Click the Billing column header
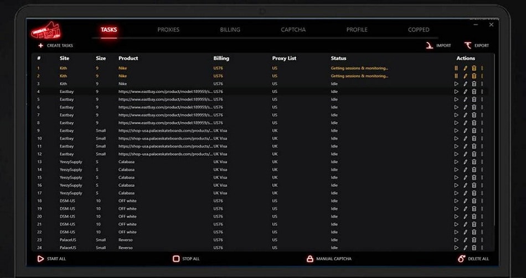This screenshot has height=278, width=526. (221, 58)
